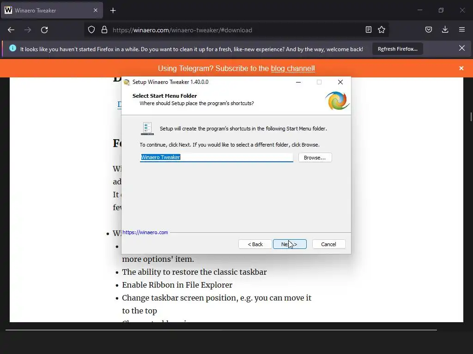
Task: Close the Winaero Tweaker tab
Action: [96, 10]
